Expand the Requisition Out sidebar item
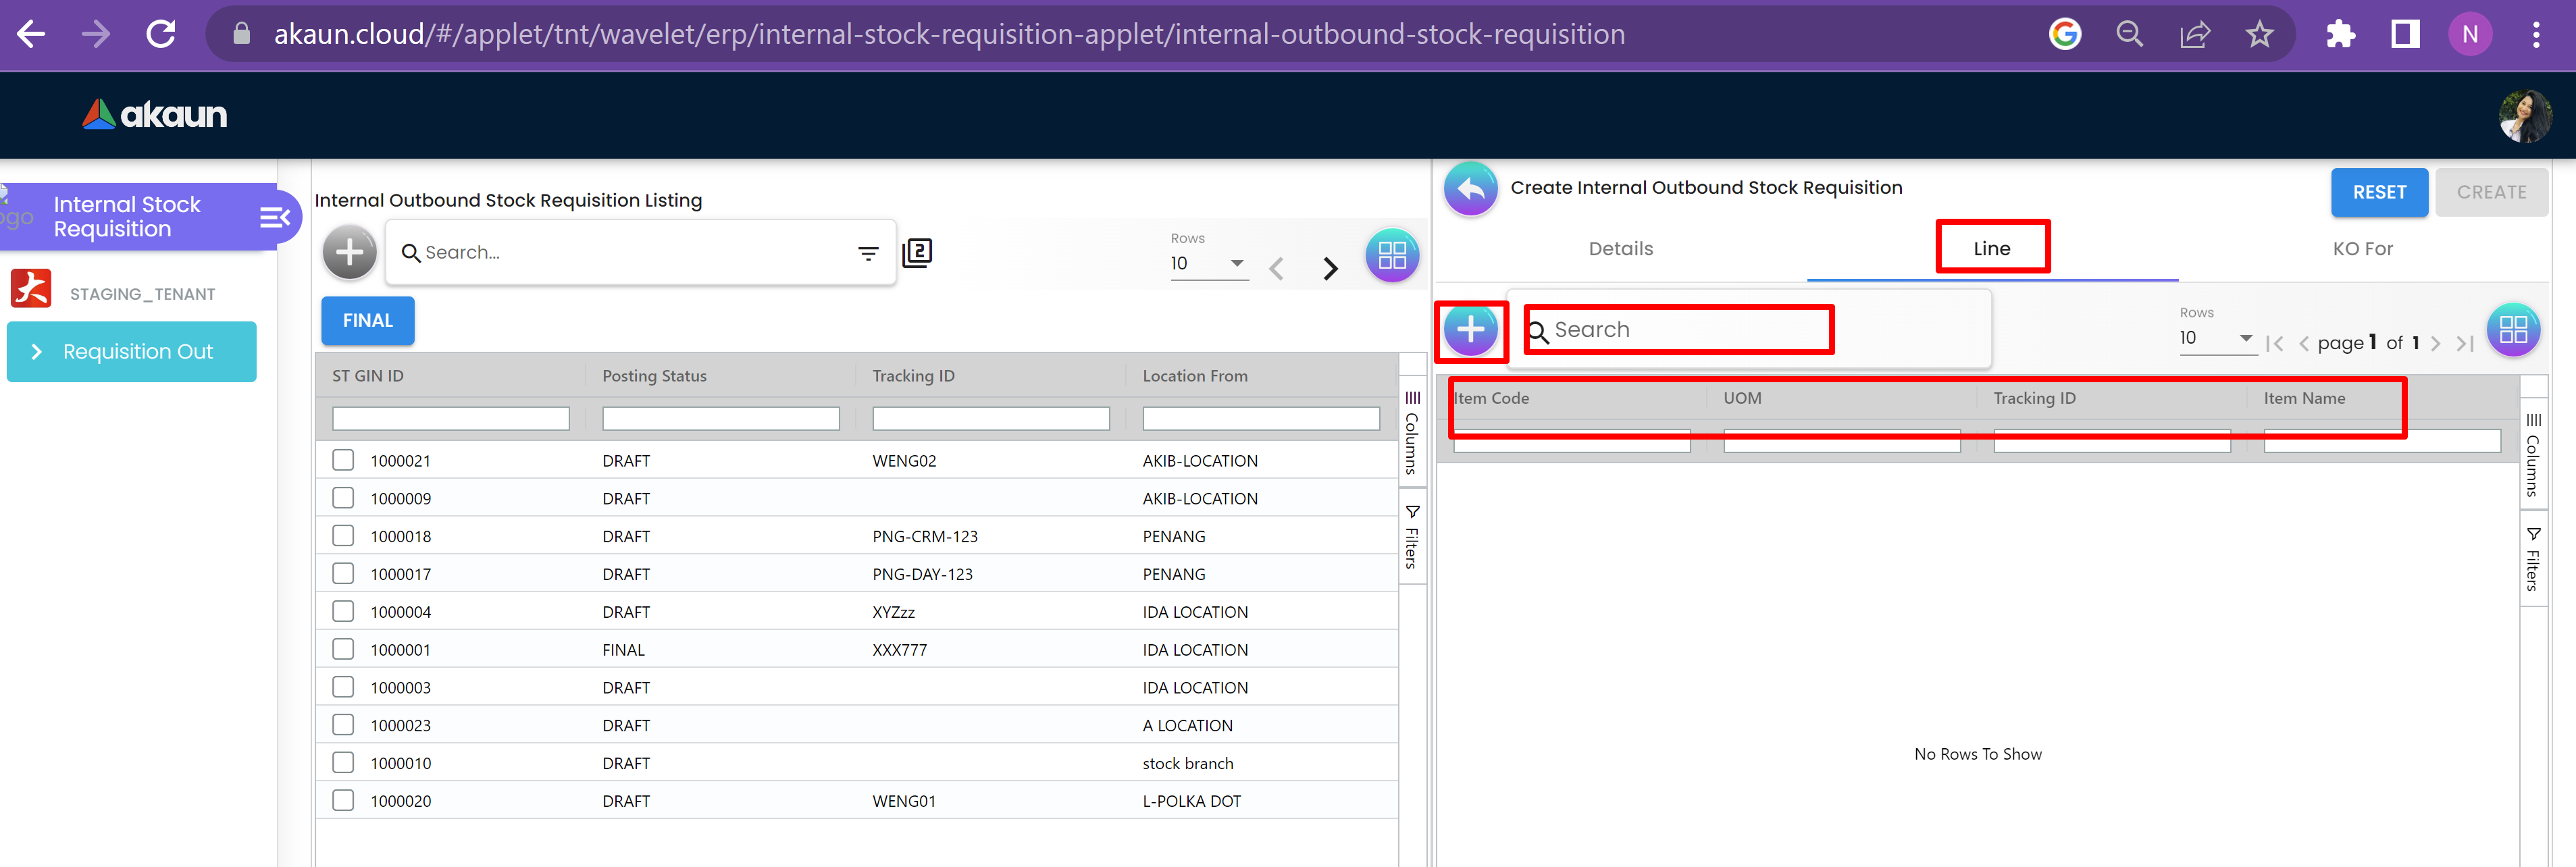Viewport: 2576px width, 867px height. click(131, 352)
